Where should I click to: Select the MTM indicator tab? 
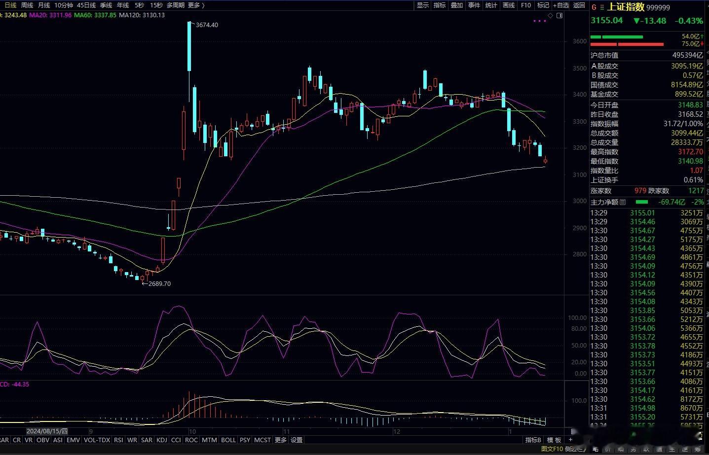[209, 440]
